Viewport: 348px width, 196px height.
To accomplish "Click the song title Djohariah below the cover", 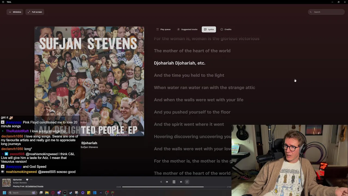I will coord(89,143).
